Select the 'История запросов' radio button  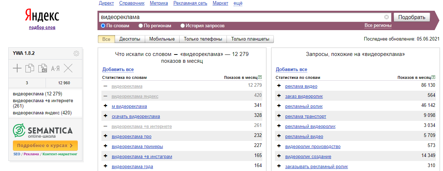pyautogui.click(x=183, y=26)
